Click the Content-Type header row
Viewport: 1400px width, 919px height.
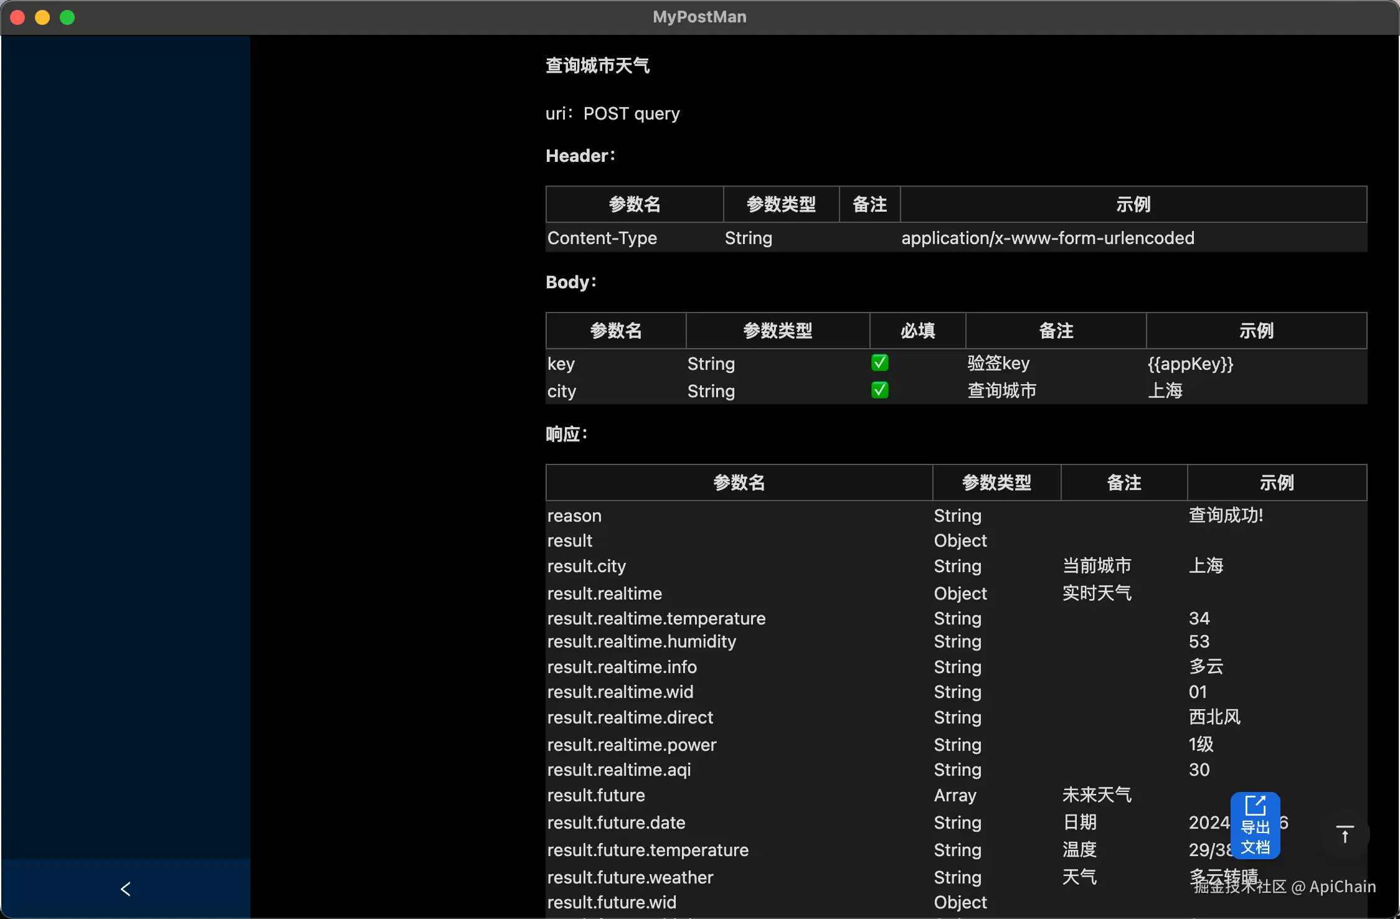coord(602,238)
